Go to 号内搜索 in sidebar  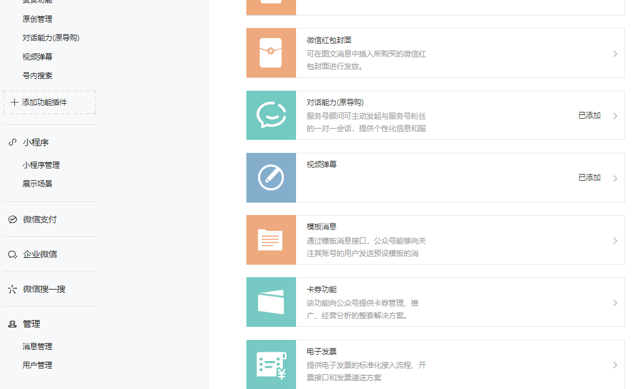click(37, 76)
